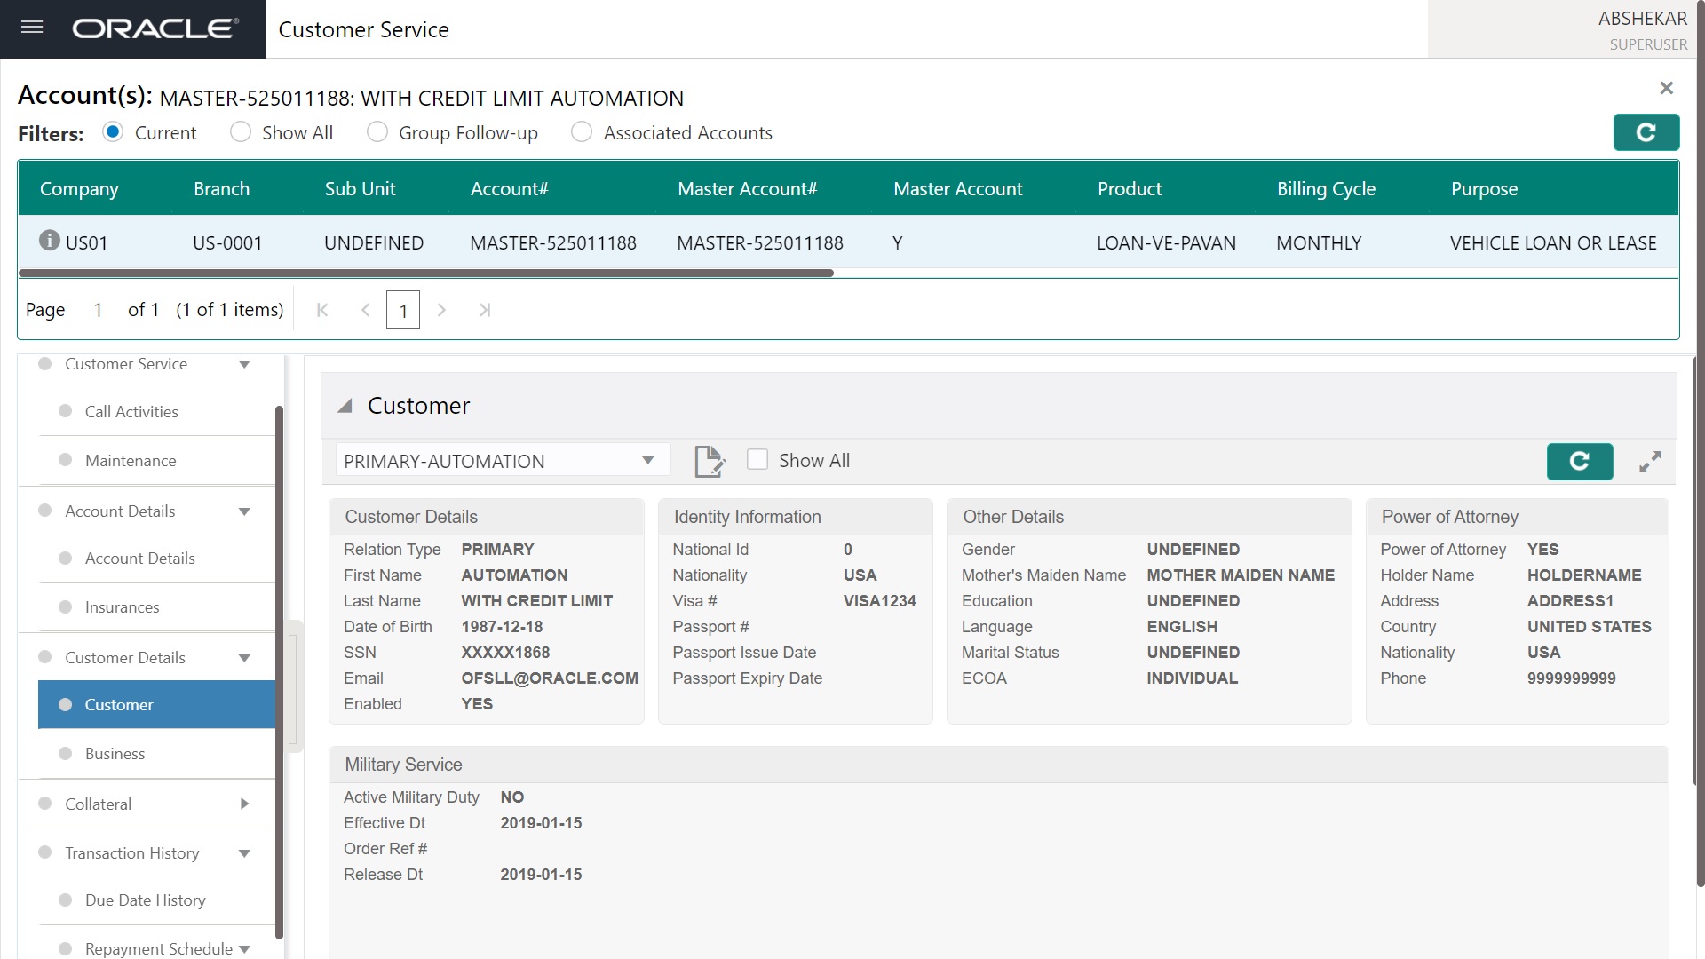The image size is (1705, 959).
Task: Click the accounts table horizontal scrollbar
Action: click(426, 273)
